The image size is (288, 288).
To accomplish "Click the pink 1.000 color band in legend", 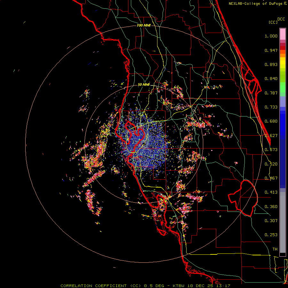I will point(283,34).
